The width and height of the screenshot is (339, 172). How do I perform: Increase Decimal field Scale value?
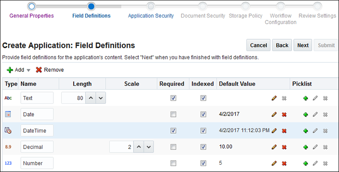click(x=139, y=147)
